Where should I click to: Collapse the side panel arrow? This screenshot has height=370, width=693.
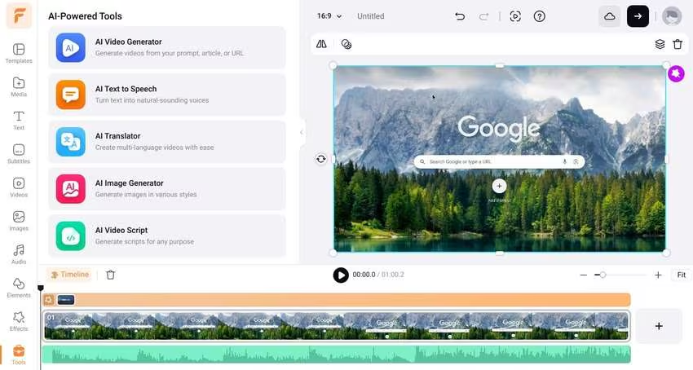click(302, 132)
